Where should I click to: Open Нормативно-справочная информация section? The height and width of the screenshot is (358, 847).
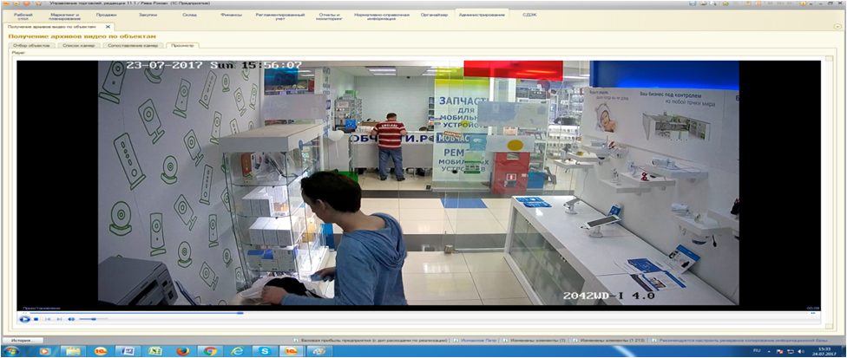pos(381,16)
